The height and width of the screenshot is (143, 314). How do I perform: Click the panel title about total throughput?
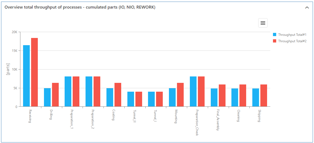click(80, 7)
